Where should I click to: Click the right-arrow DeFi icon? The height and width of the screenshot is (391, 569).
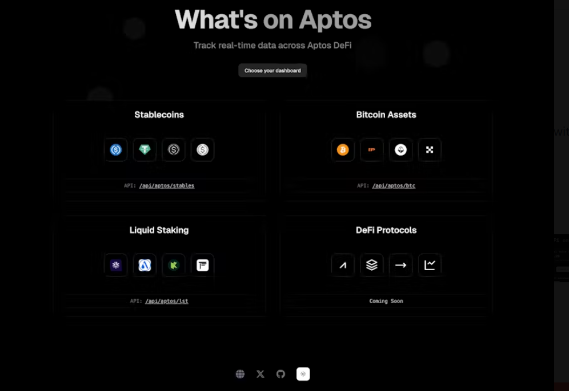pos(400,265)
